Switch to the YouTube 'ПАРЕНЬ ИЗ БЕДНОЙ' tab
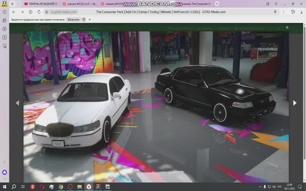This screenshot has width=306, height=191. (41, 4)
